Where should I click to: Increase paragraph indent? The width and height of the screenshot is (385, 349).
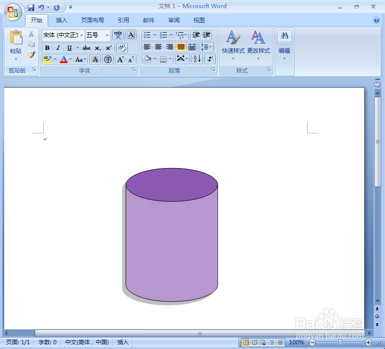click(206, 35)
